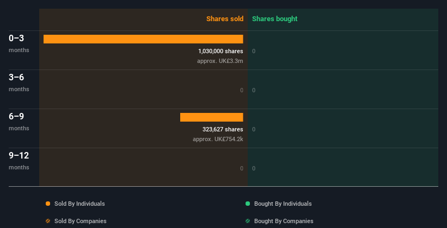Click the 9–12 months row label
Viewport: 447px width, 228px height.
tap(19, 161)
